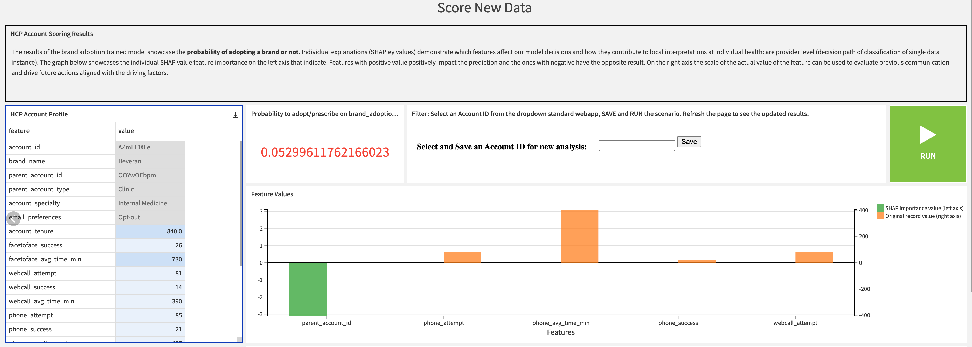Viewport: 972px width, 347px height.
Task: Download the HCP Account Profile table
Action: 235,115
